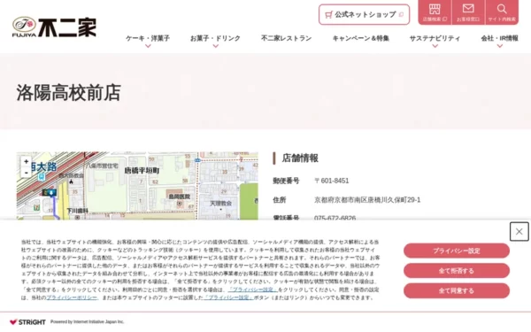
Task: Click the 天理教会 label on the map
Action: [220, 204]
